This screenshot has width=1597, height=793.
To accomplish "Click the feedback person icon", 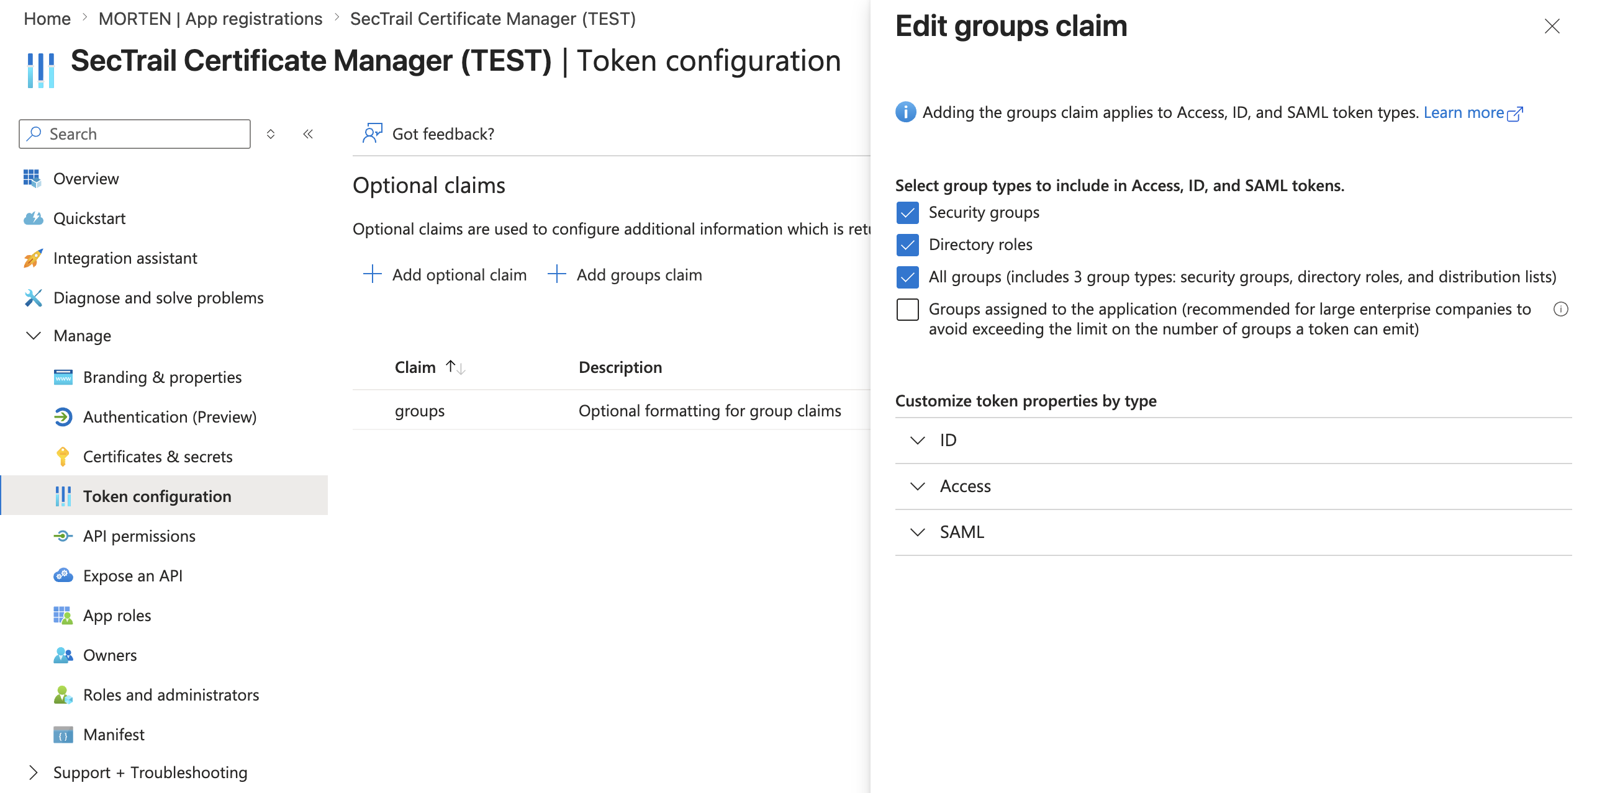I will [372, 133].
